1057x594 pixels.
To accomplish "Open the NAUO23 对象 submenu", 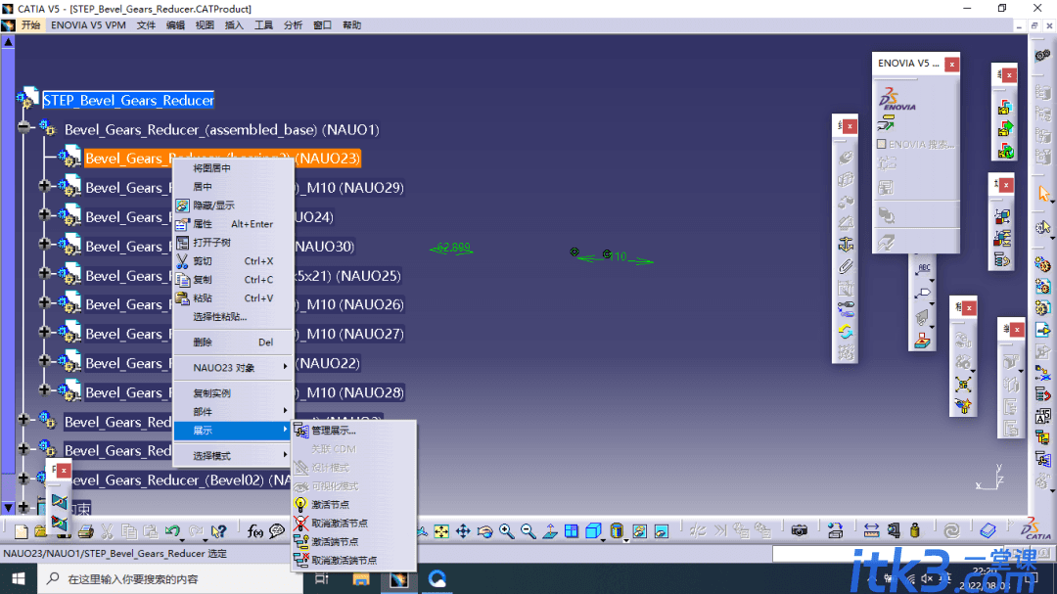I will [x=233, y=367].
